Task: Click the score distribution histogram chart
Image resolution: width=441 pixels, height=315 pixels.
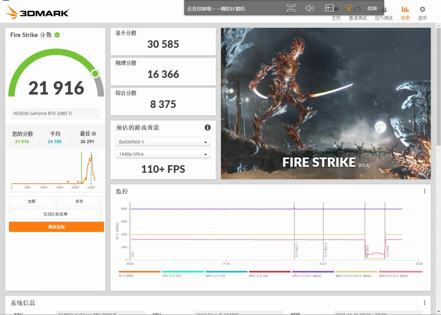Action: click(x=55, y=170)
